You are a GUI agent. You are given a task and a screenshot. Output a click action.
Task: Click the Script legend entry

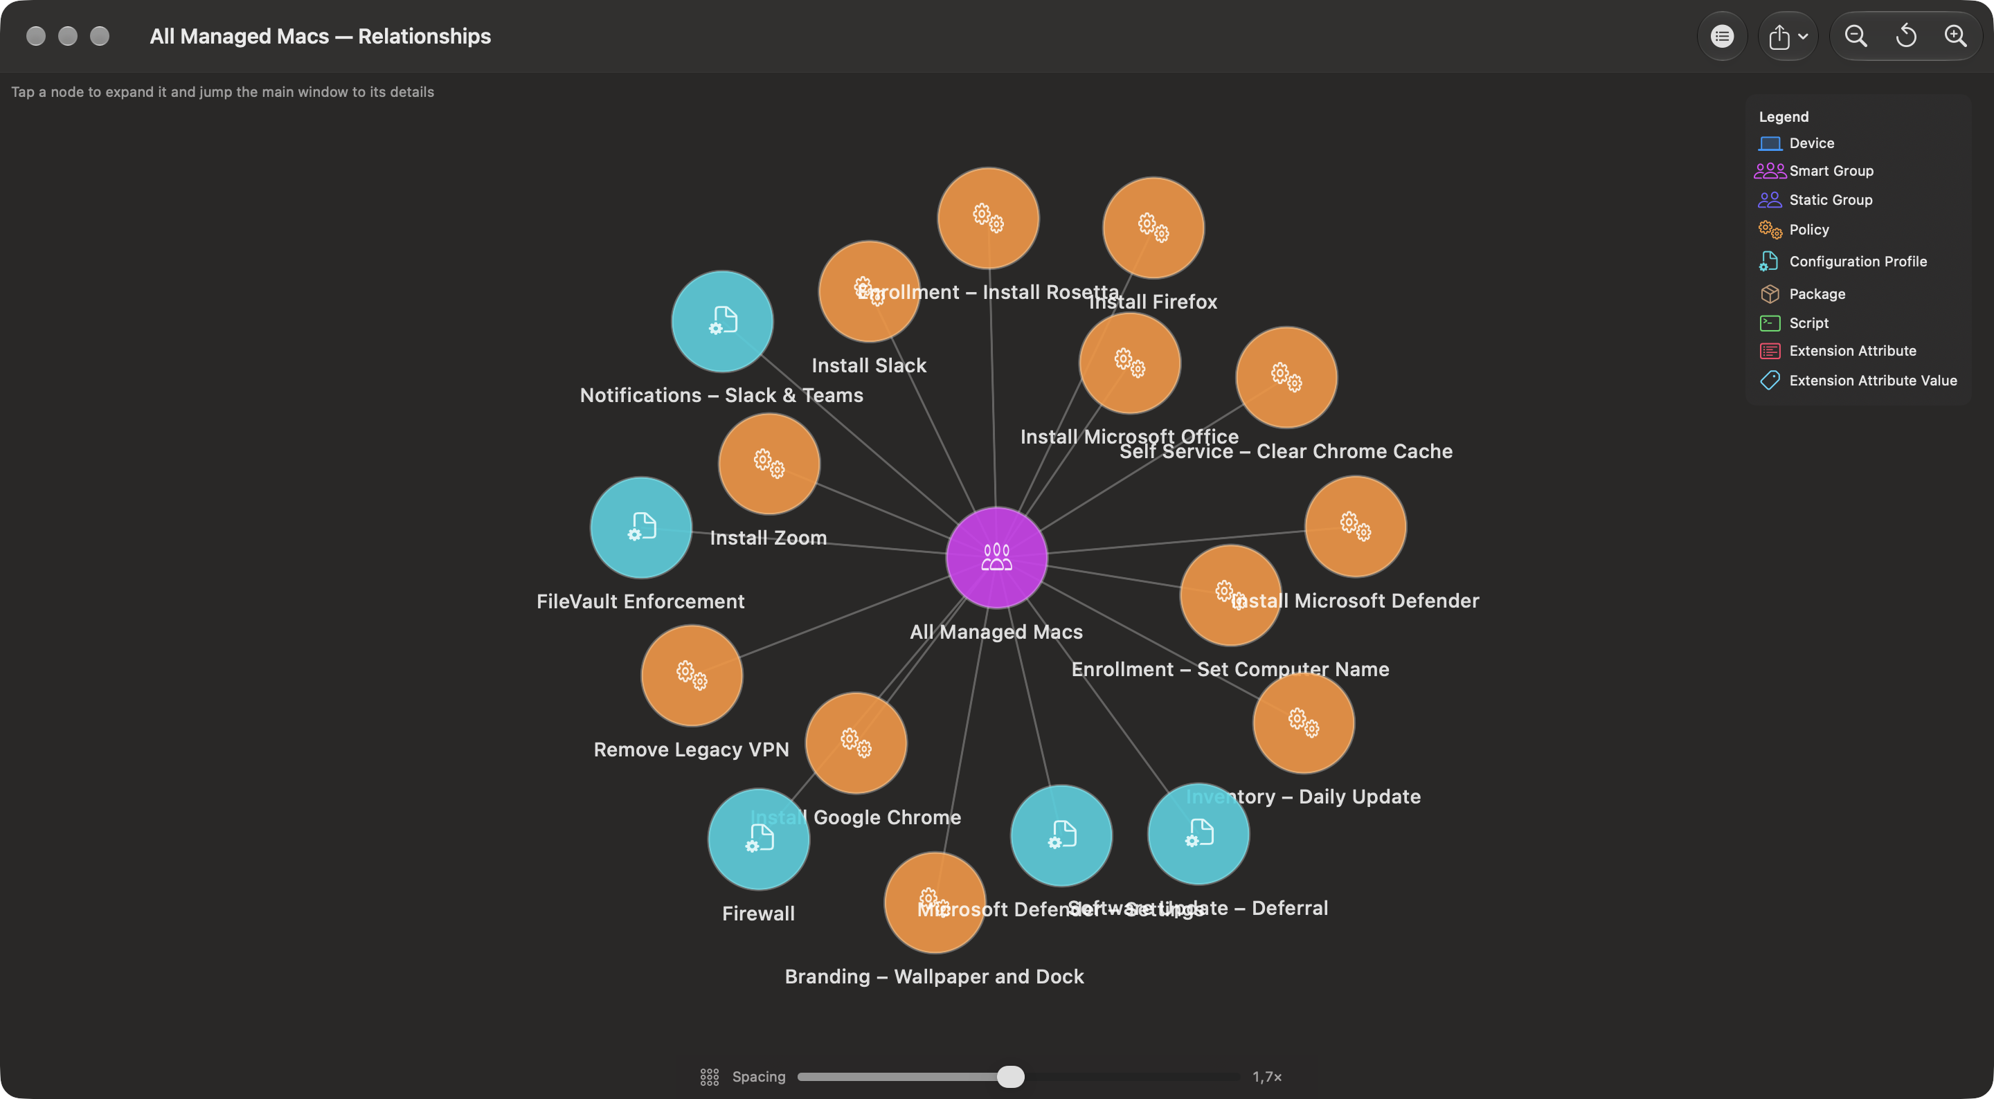(1793, 323)
